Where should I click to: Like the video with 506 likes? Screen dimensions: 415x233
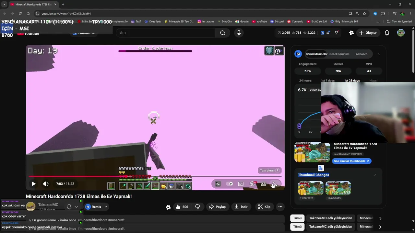click(x=182, y=207)
